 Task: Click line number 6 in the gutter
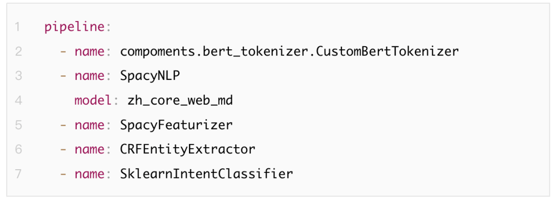18,149
